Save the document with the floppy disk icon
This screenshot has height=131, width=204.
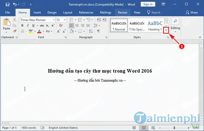(x=7, y=5)
